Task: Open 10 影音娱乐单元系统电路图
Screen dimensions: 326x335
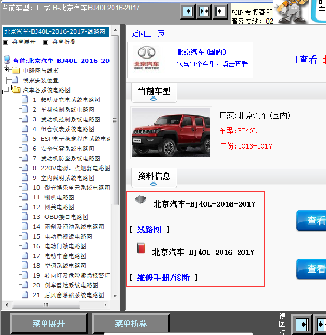Action: coord(72,188)
